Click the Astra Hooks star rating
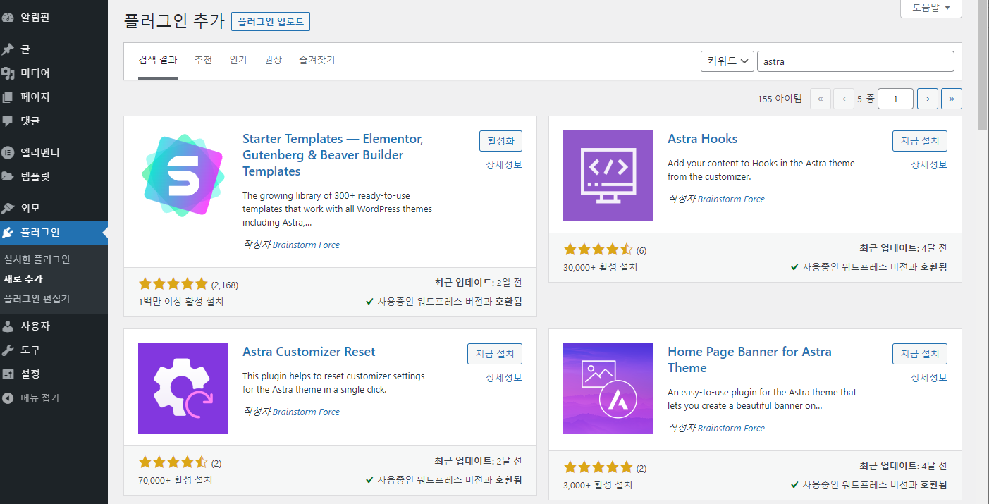This screenshot has height=504, width=989. (x=598, y=250)
